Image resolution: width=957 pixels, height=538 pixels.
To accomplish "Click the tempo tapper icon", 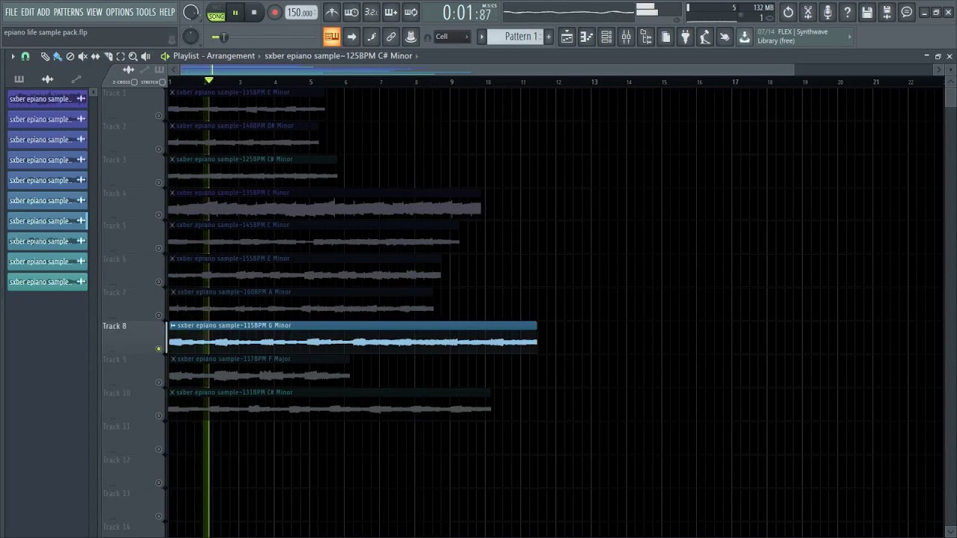I will point(705,37).
